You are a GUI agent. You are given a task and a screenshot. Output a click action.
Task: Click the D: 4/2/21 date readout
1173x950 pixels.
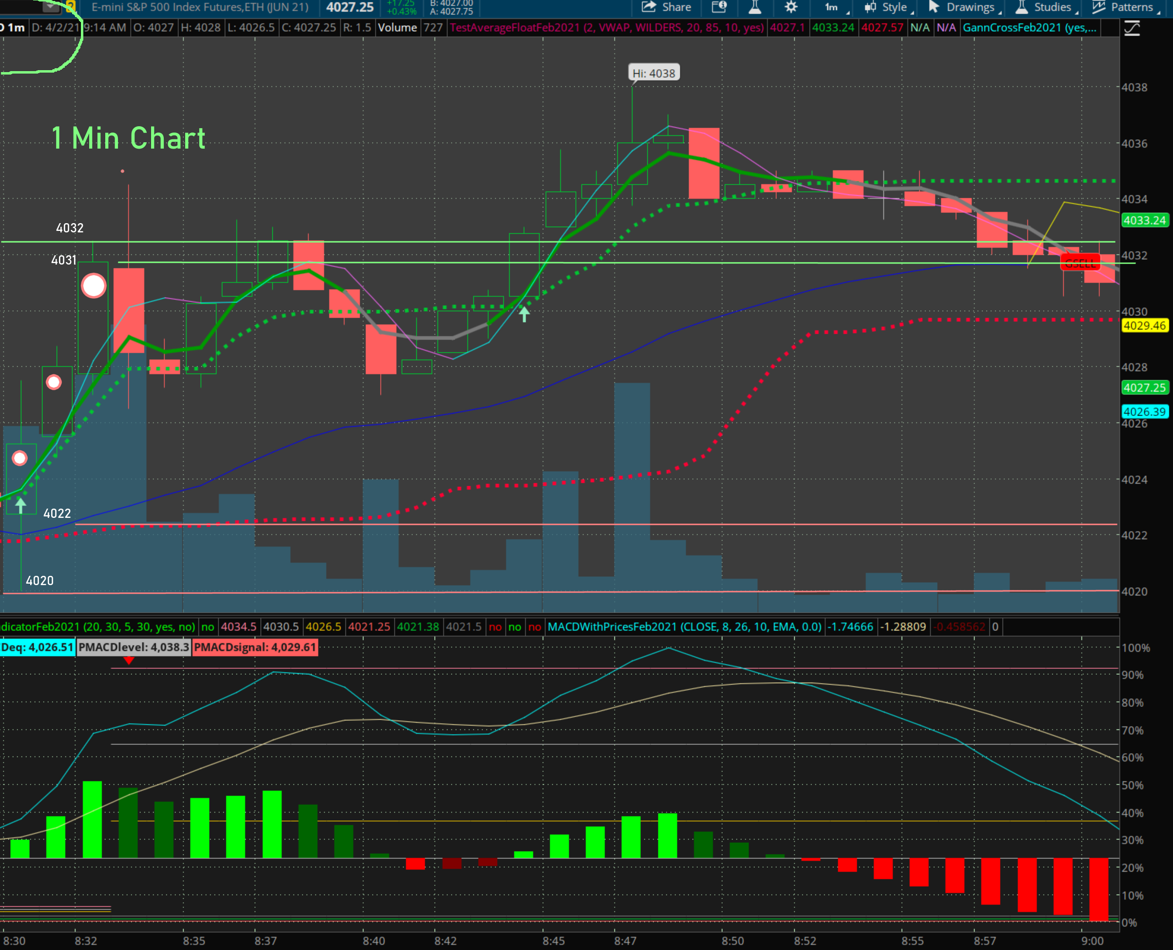[x=55, y=27]
